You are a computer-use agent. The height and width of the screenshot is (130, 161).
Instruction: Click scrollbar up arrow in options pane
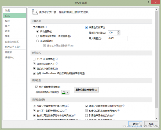(156, 10)
